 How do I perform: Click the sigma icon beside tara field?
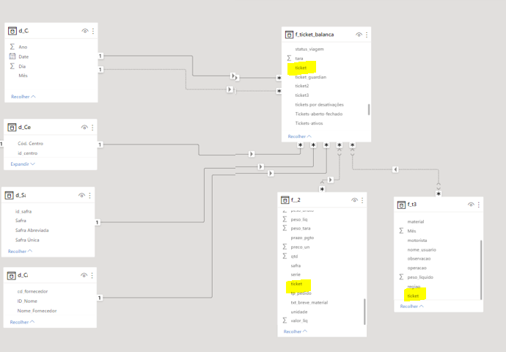click(289, 58)
